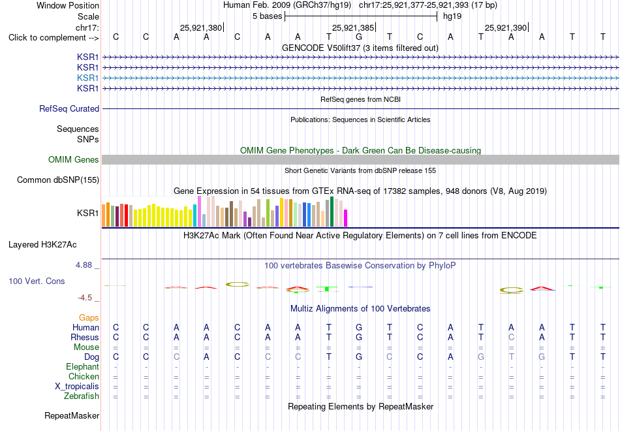Click the '100 Vert. Cons' track label
This screenshot has height=431, width=620.
37,281
